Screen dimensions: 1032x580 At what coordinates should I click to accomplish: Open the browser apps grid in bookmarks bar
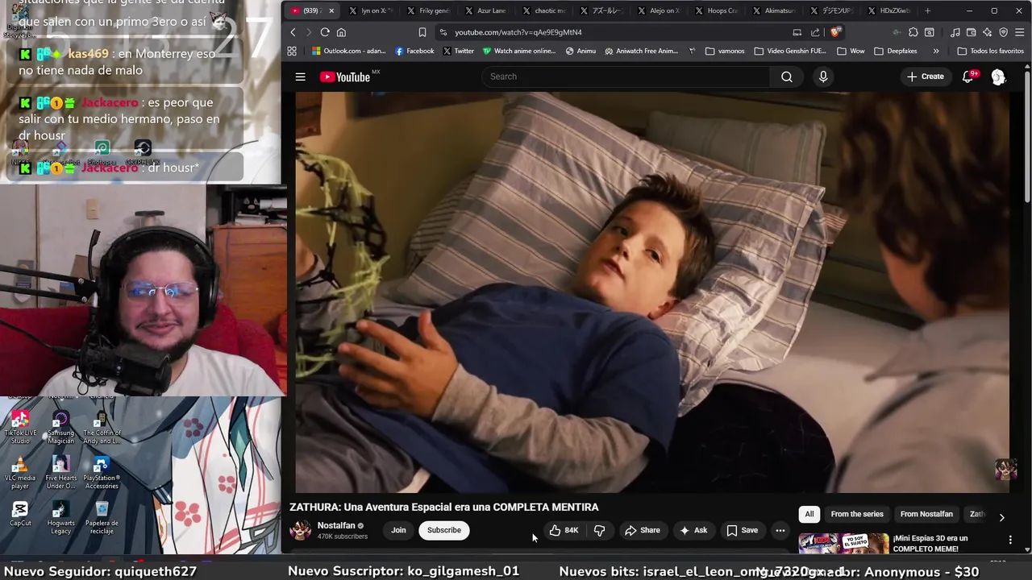(x=292, y=51)
